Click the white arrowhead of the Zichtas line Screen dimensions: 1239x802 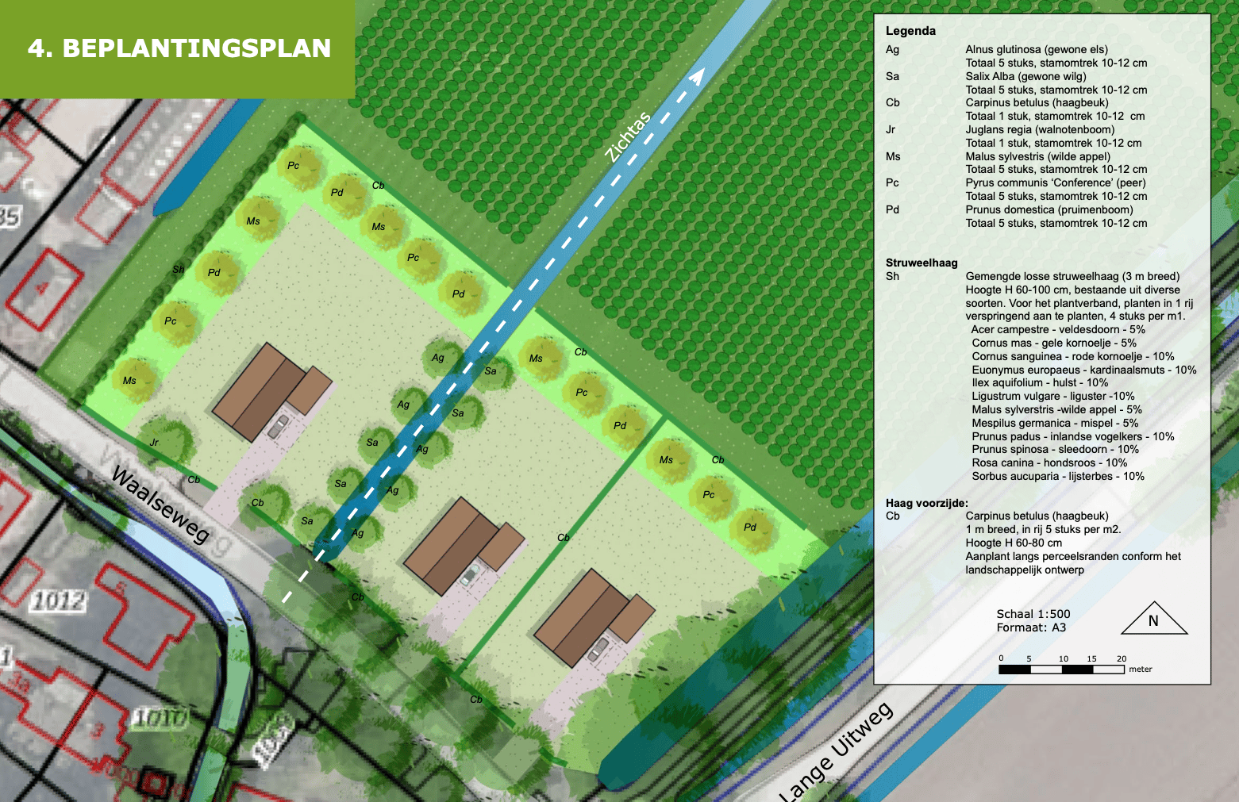(x=696, y=76)
